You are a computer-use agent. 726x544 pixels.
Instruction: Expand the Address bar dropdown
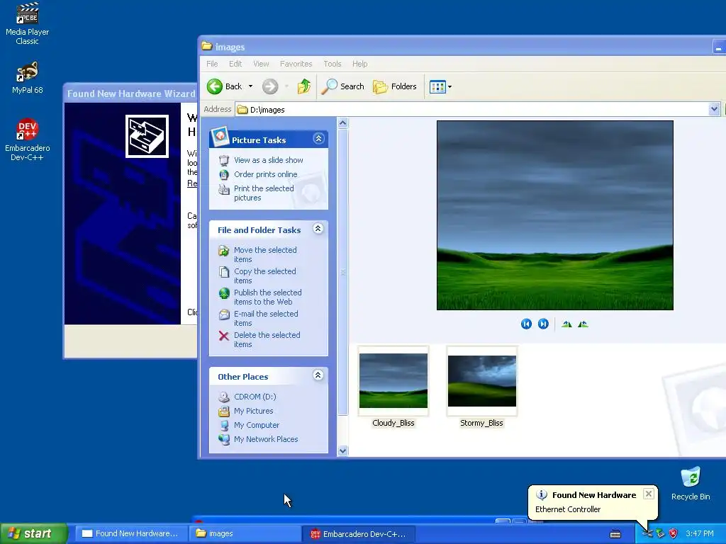pyautogui.click(x=713, y=110)
